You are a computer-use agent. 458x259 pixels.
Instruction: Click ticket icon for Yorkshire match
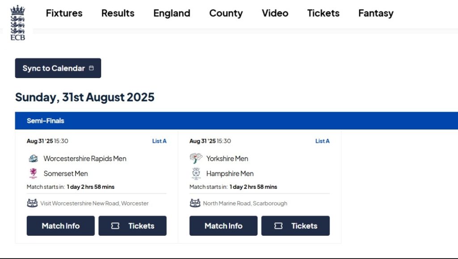pyautogui.click(x=278, y=226)
